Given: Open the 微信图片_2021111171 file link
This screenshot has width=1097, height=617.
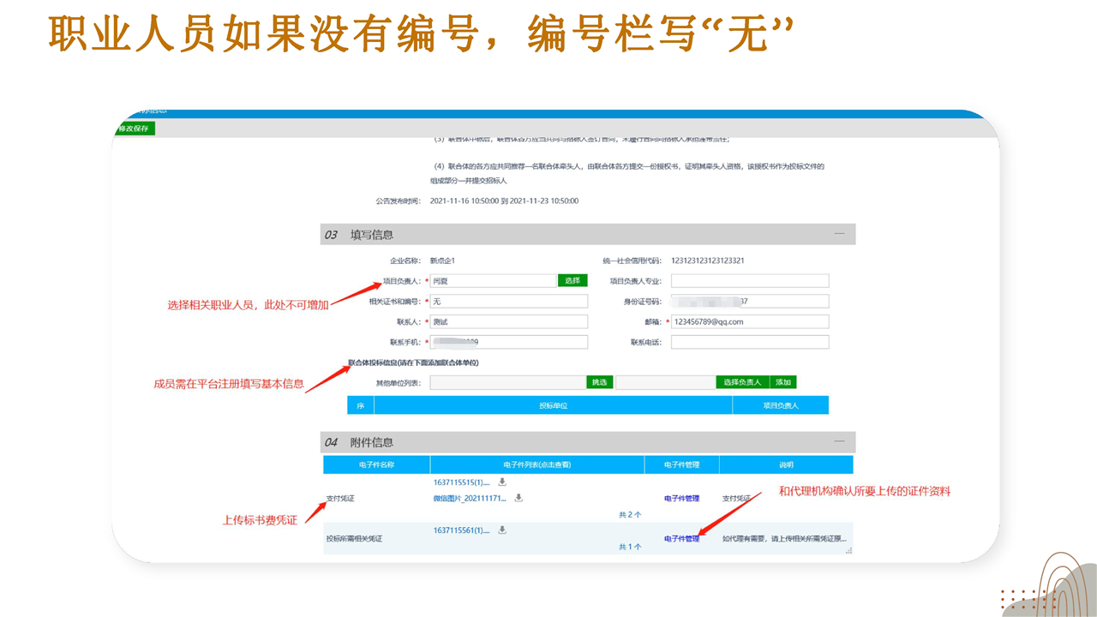Looking at the screenshot, I should [x=472, y=498].
